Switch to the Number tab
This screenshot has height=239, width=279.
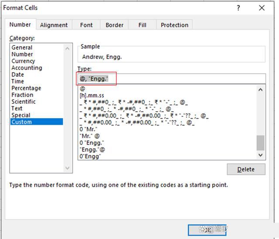coord(20,24)
